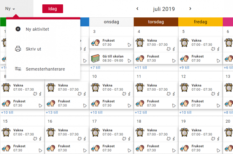Click the info icon on July 11 Vakna
Viewport: 233px width, 154px height.
174,93
